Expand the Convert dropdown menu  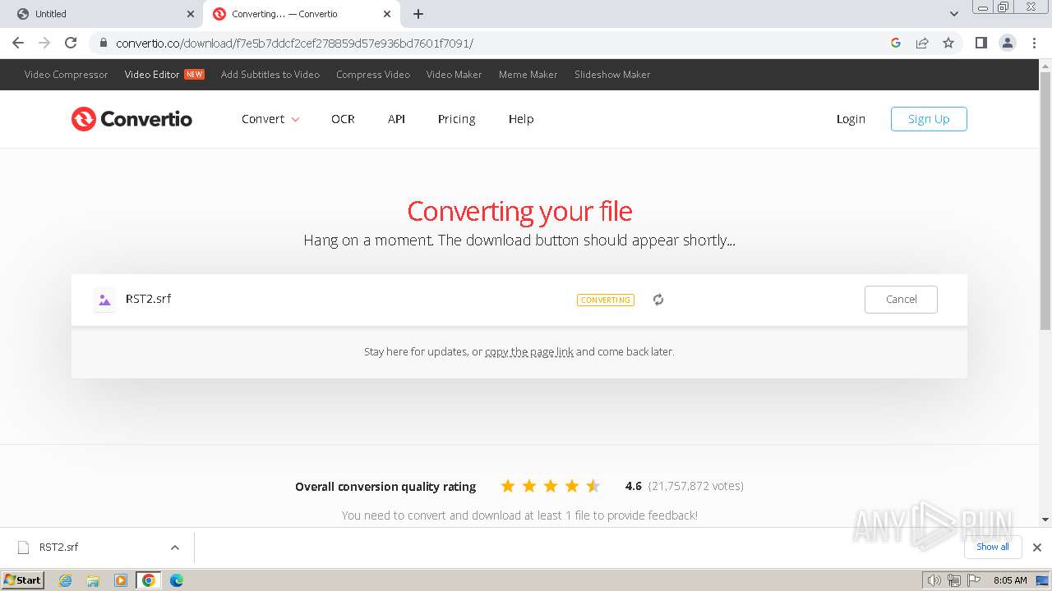(270, 119)
